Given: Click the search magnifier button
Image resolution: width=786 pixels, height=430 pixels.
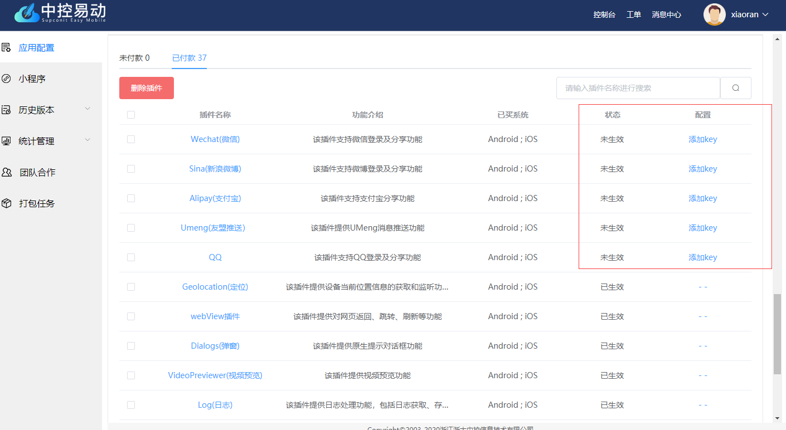Looking at the screenshot, I should point(736,88).
